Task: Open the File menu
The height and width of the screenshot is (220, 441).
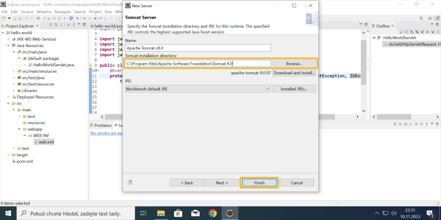Action: click(4, 12)
